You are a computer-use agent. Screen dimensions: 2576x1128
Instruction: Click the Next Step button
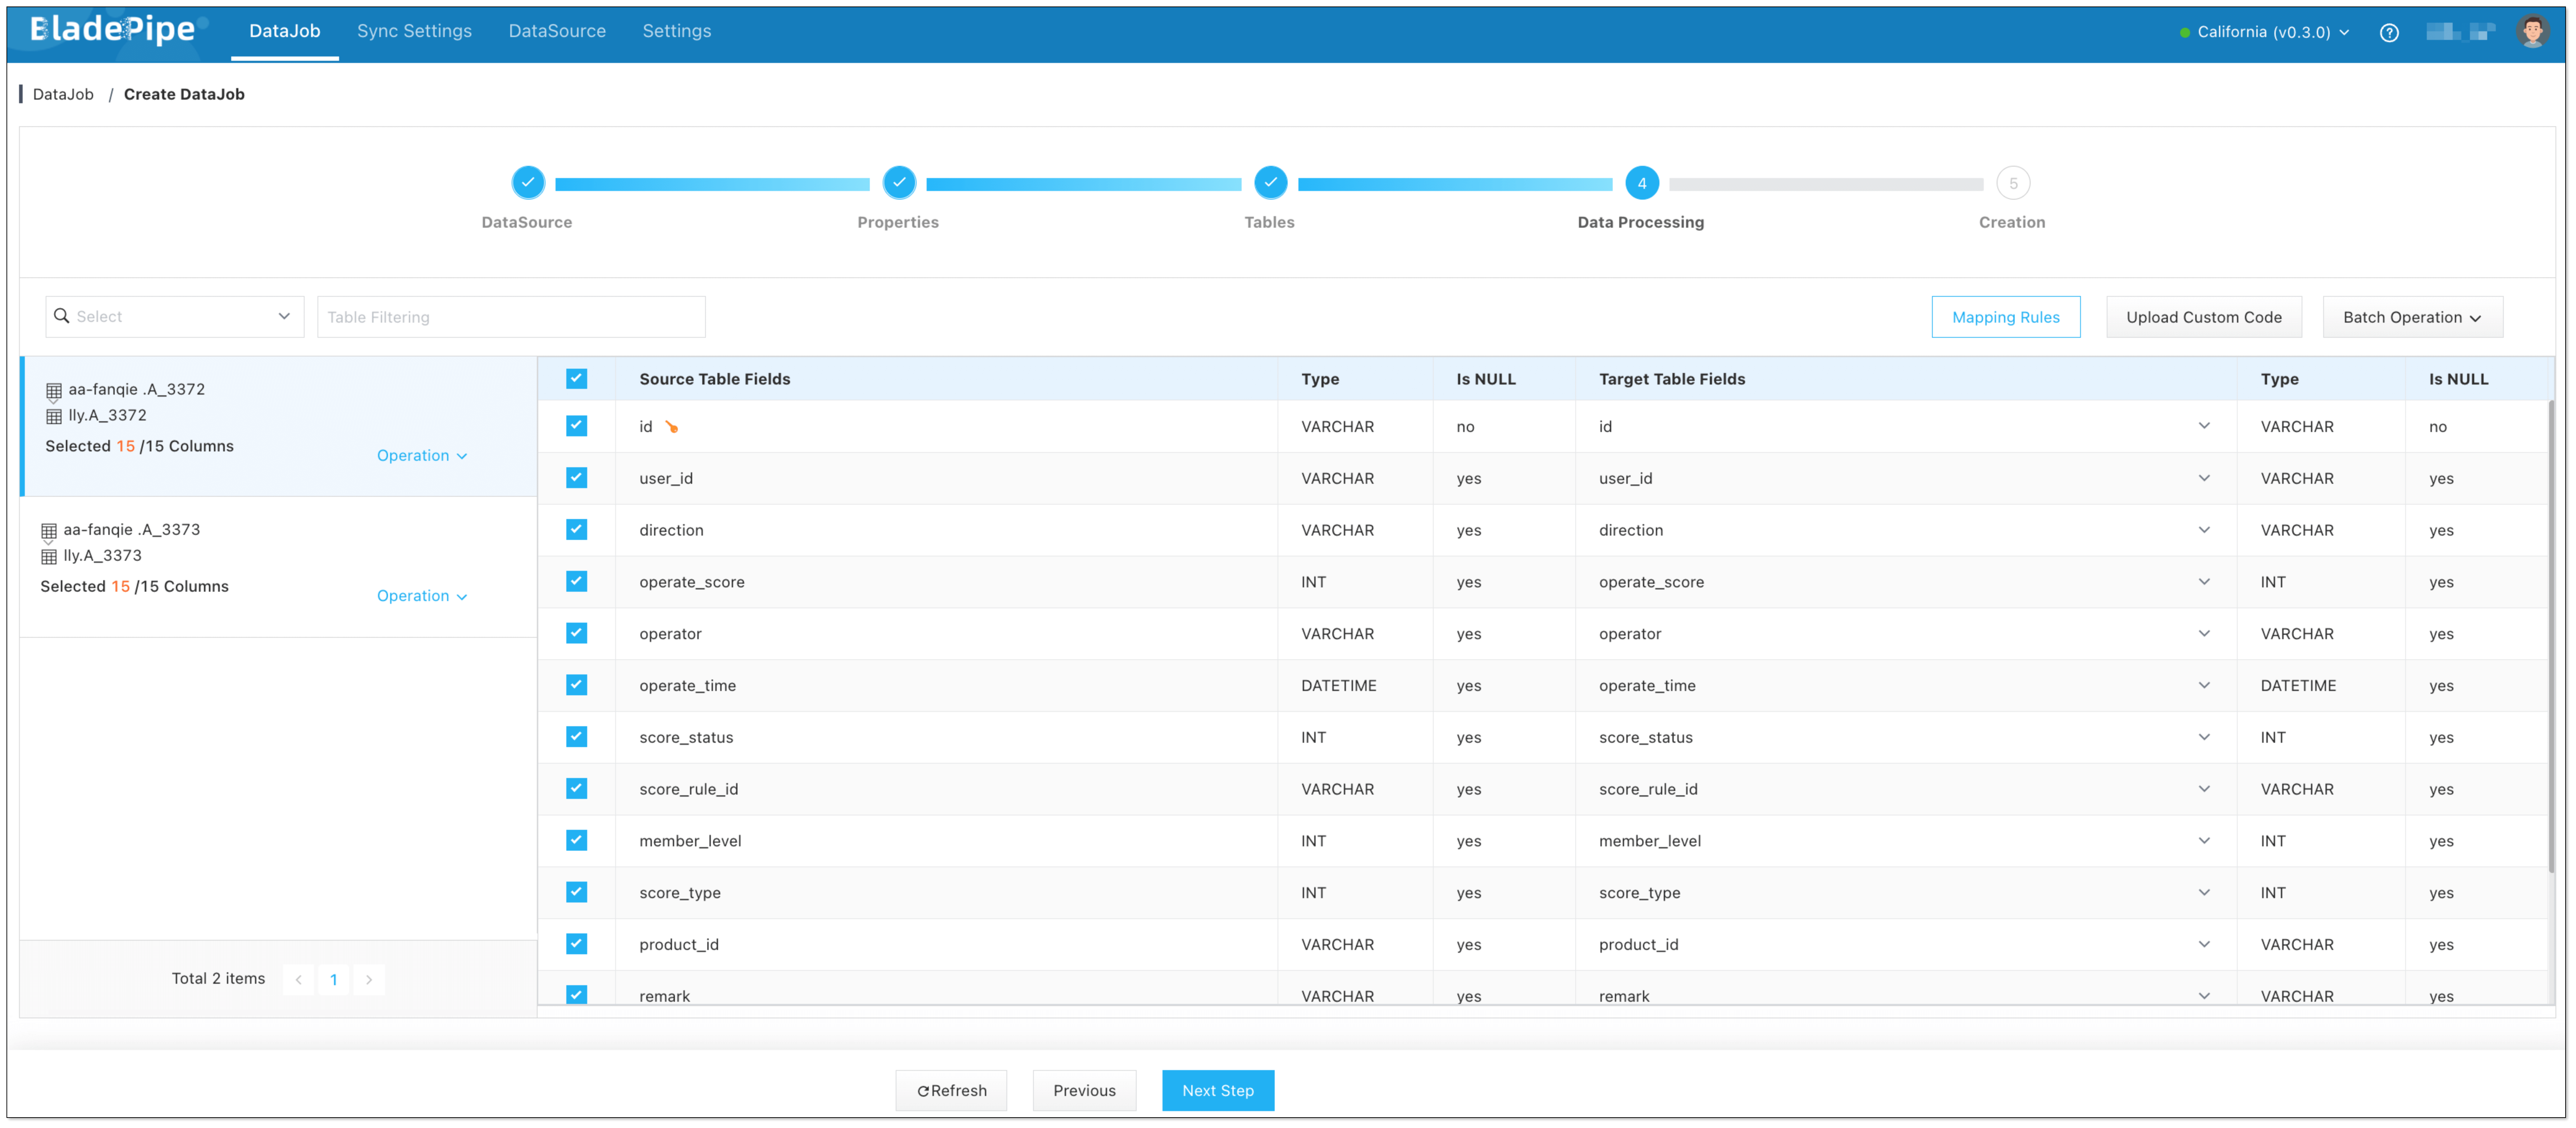point(1217,1090)
